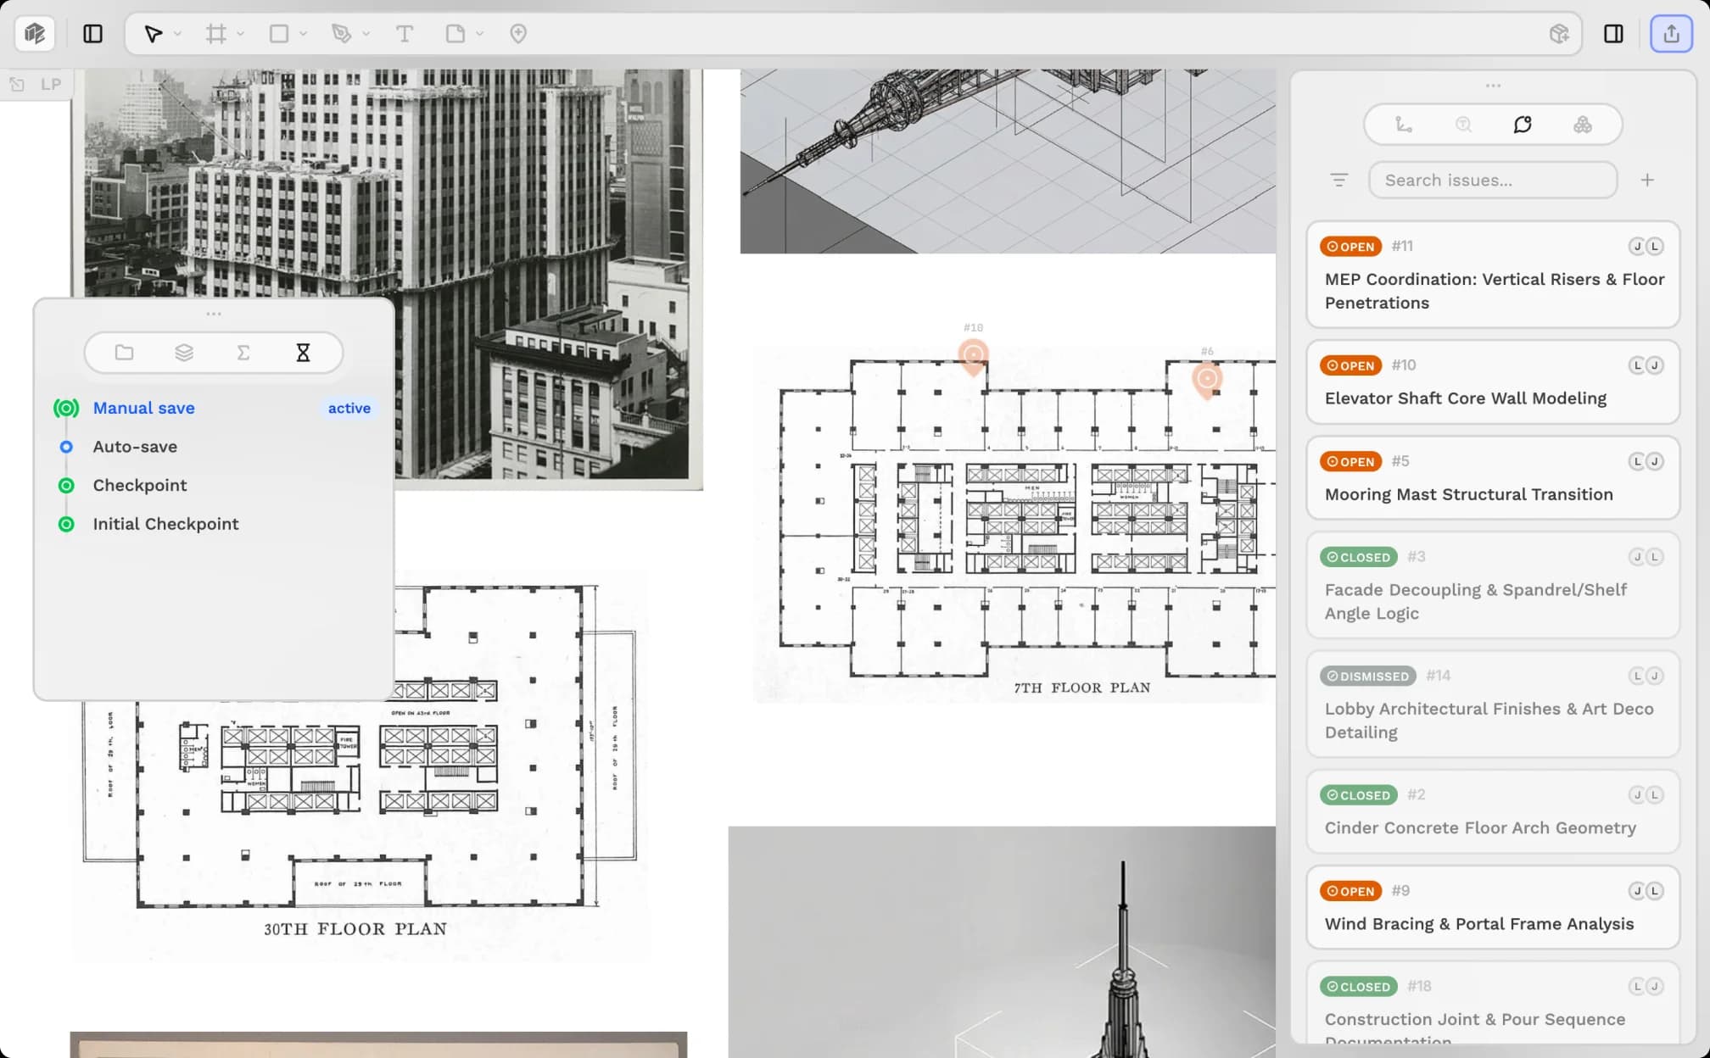
Task: Switch to the layers view in left panel
Action: [184, 352]
